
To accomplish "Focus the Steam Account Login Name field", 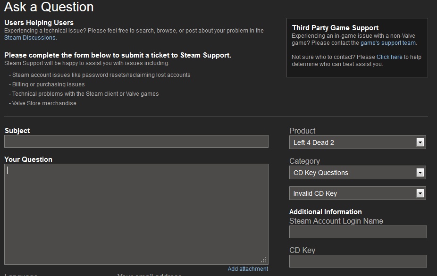I will click(358, 232).
